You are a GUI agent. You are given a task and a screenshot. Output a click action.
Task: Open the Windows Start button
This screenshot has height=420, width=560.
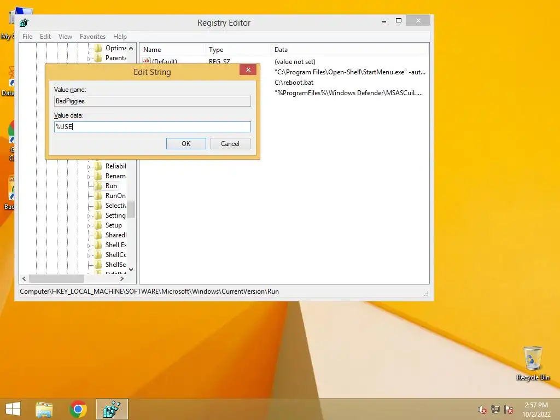(13, 409)
